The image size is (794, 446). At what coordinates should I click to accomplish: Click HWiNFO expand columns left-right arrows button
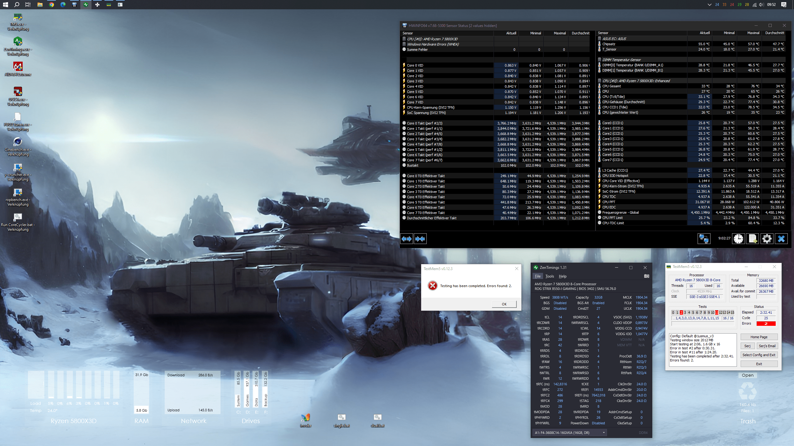pyautogui.click(x=407, y=239)
